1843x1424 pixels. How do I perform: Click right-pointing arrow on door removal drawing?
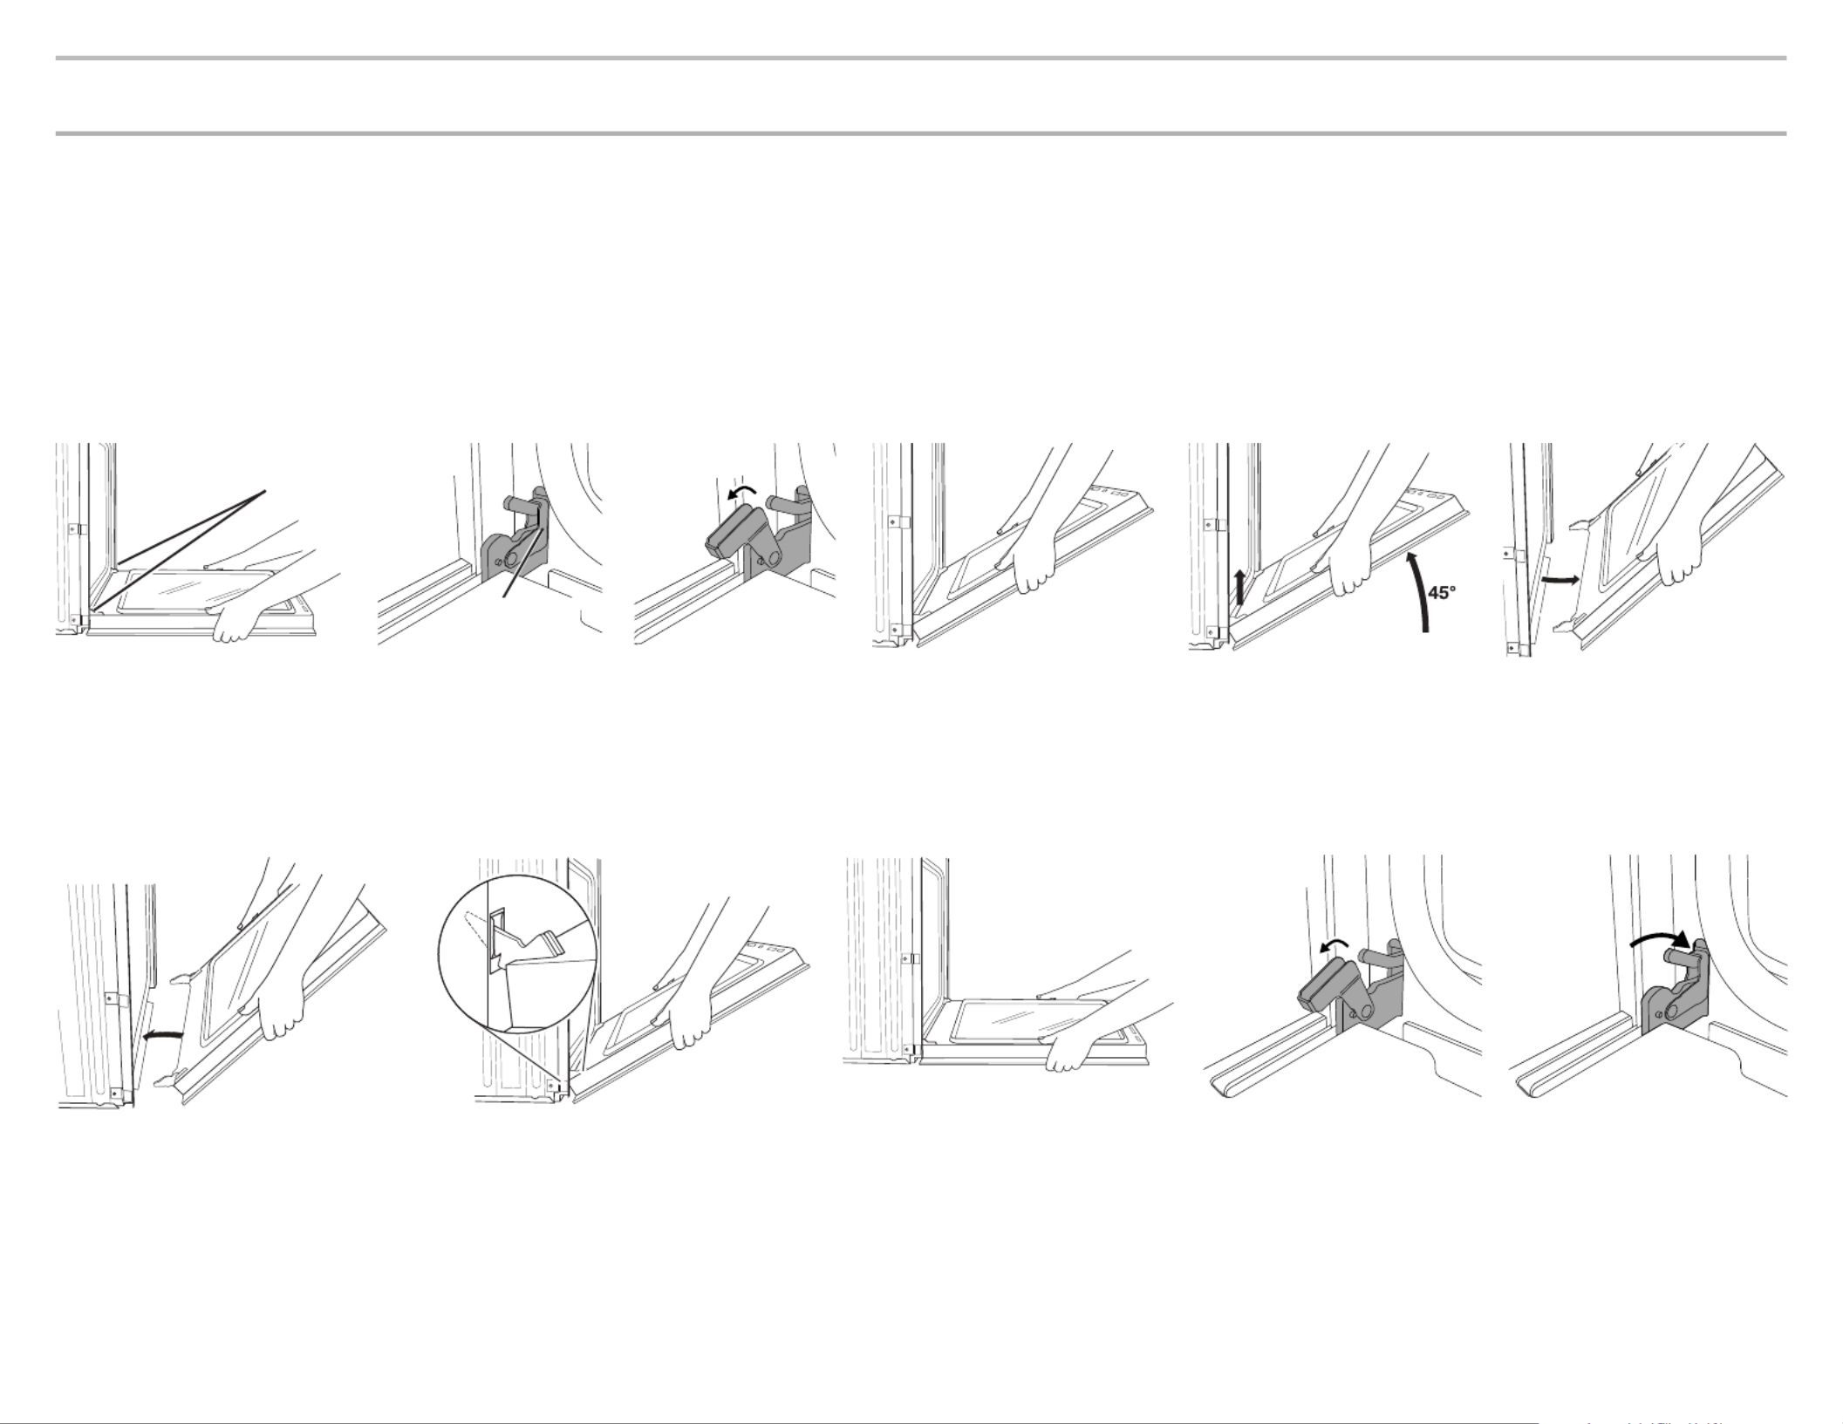point(1560,579)
